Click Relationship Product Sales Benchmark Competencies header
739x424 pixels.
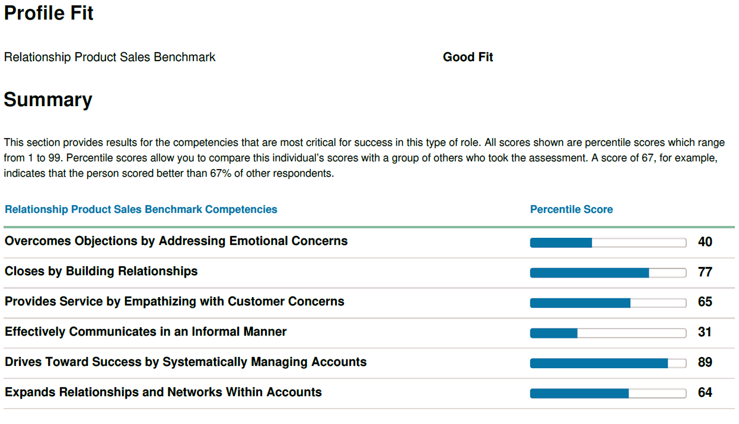pyautogui.click(x=141, y=209)
